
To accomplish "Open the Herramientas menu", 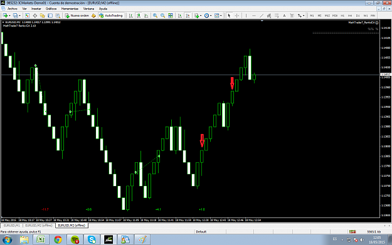I will point(70,9).
